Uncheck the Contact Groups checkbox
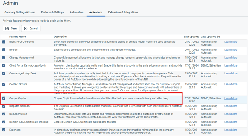Screen dimensions: 248x136 [x=4, y=84]
